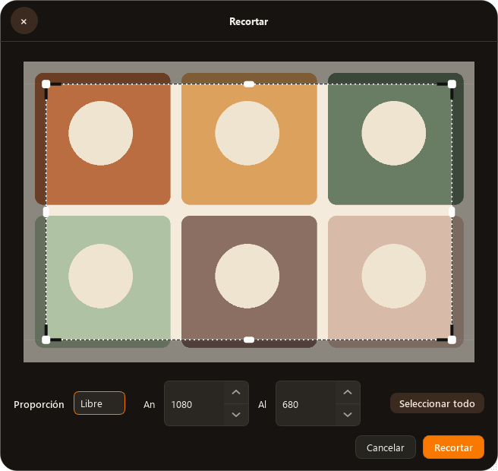Click the circle in the brown-mauve tile

click(x=247, y=276)
